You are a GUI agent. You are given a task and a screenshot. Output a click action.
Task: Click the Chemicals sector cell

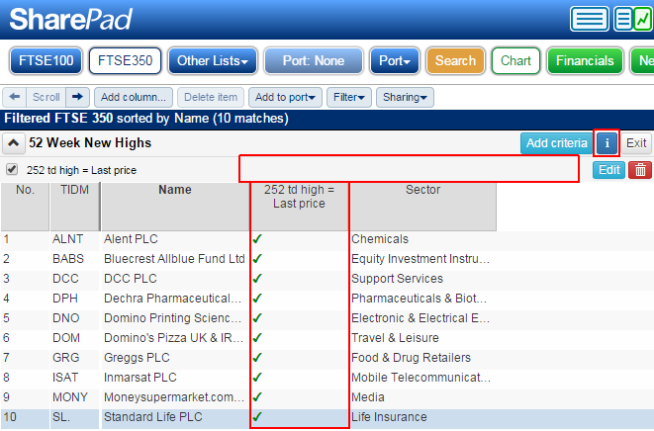pyautogui.click(x=380, y=239)
